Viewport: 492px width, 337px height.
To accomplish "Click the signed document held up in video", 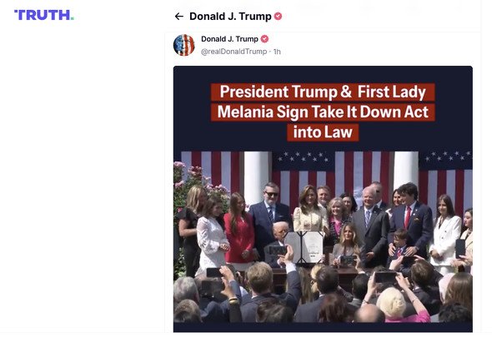I will (304, 247).
